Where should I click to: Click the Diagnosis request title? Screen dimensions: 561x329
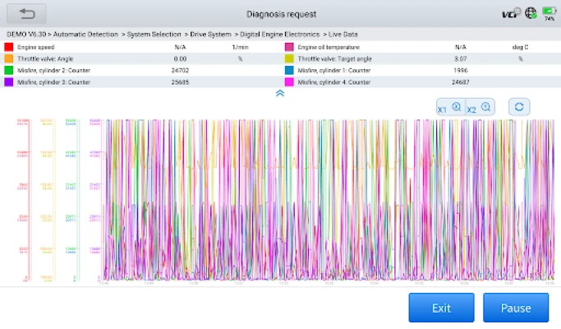click(x=280, y=14)
